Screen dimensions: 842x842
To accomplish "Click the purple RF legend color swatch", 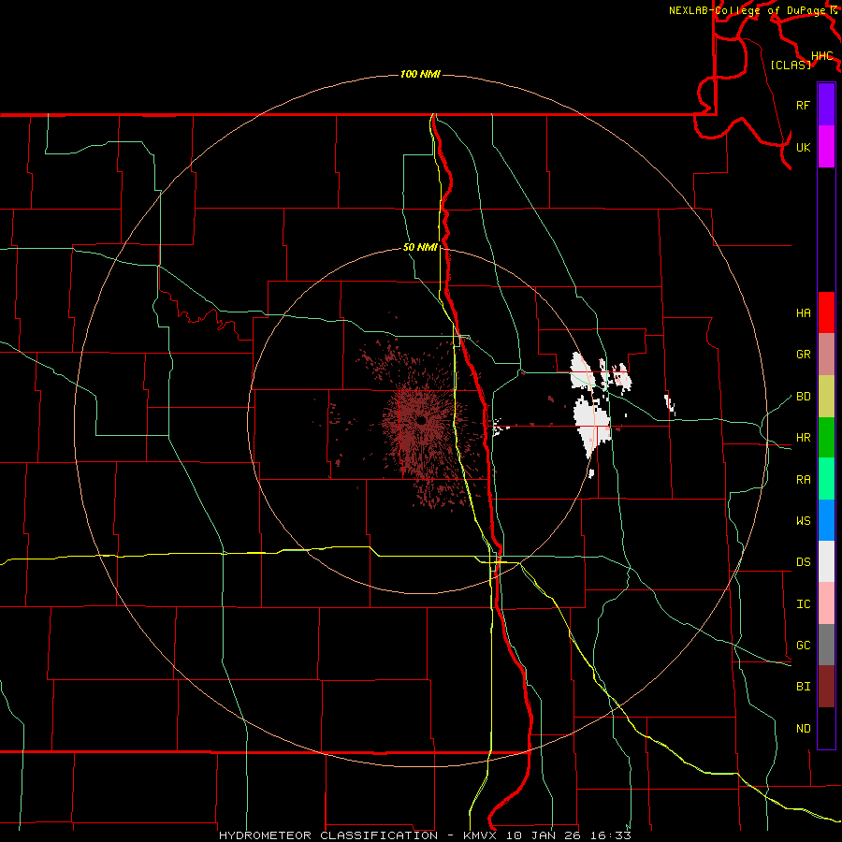I will [826, 105].
